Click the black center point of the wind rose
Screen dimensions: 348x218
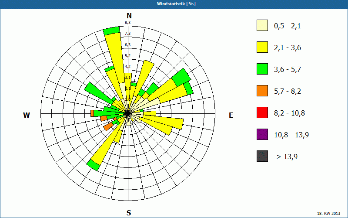click(128, 113)
